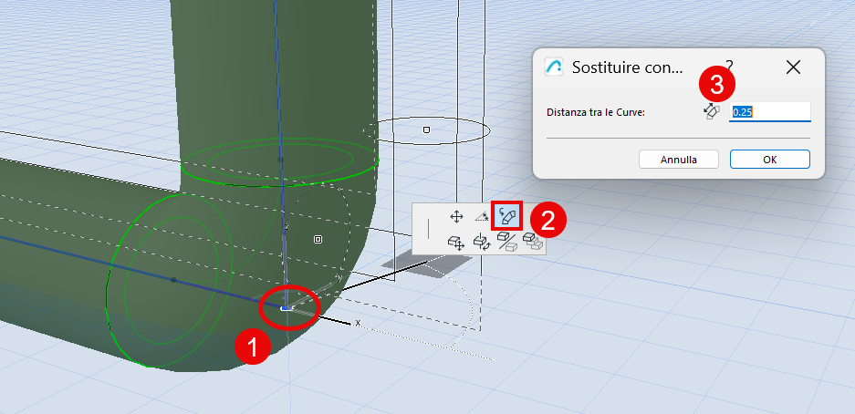This screenshot has width=855, height=414.
Task: Cancel with the Annulla button
Action: (679, 160)
